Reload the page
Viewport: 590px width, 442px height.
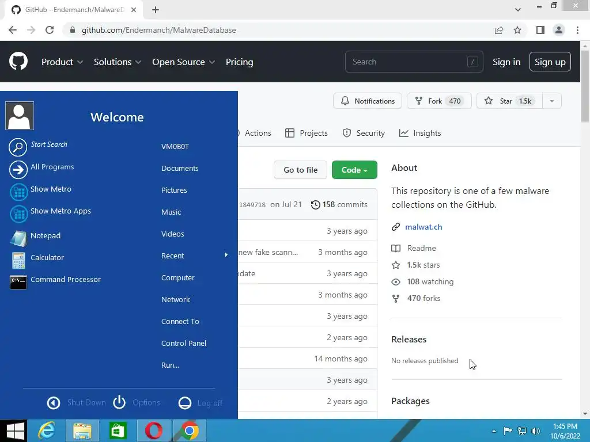click(50, 30)
